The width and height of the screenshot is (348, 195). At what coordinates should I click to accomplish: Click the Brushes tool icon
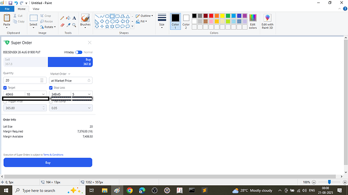tap(85, 18)
